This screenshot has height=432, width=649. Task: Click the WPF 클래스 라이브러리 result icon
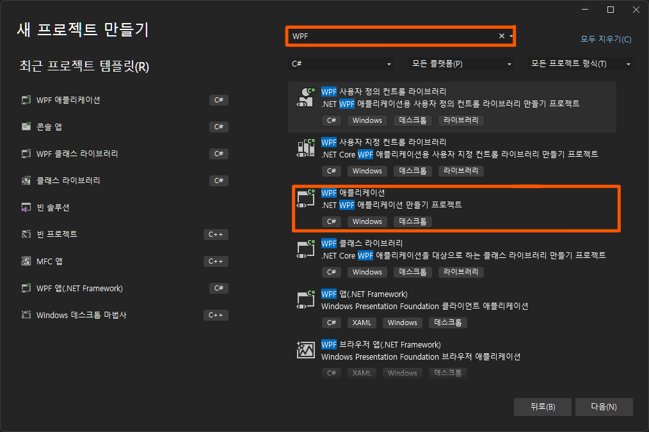click(x=306, y=249)
